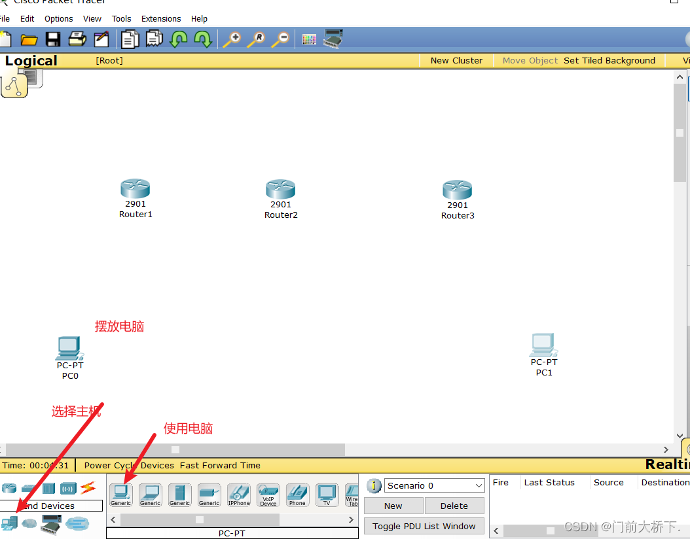Image resolution: width=690 pixels, height=539 pixels.
Task: Reset zoom with the R magnifier
Action: [256, 39]
